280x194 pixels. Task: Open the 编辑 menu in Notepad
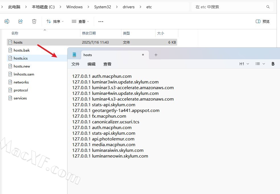tap(91, 64)
